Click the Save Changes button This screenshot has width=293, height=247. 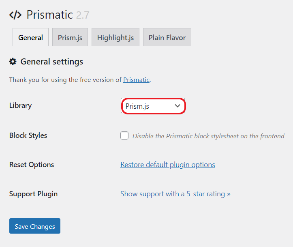tap(35, 226)
